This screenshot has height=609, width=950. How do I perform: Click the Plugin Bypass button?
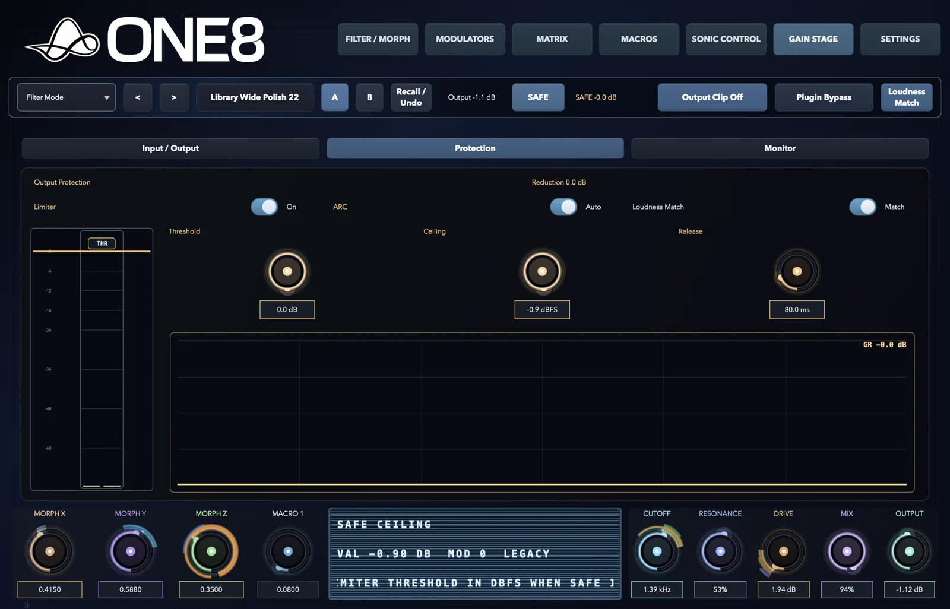tap(824, 97)
